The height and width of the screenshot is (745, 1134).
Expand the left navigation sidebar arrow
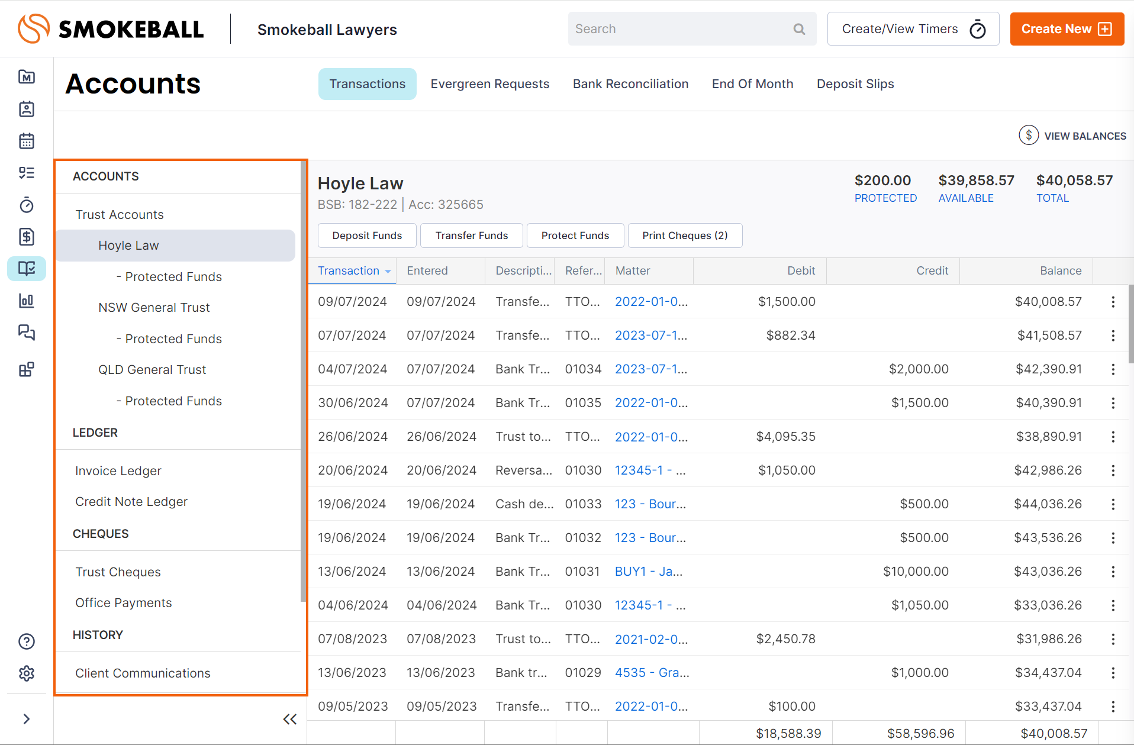coord(27,719)
